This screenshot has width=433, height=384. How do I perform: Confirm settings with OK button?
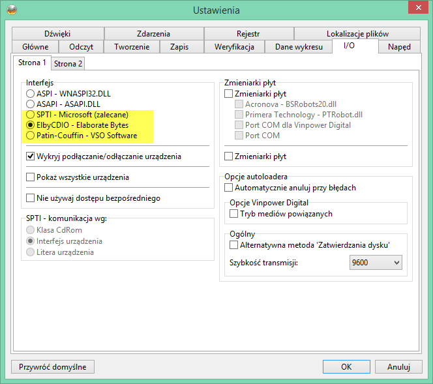pos(346,367)
